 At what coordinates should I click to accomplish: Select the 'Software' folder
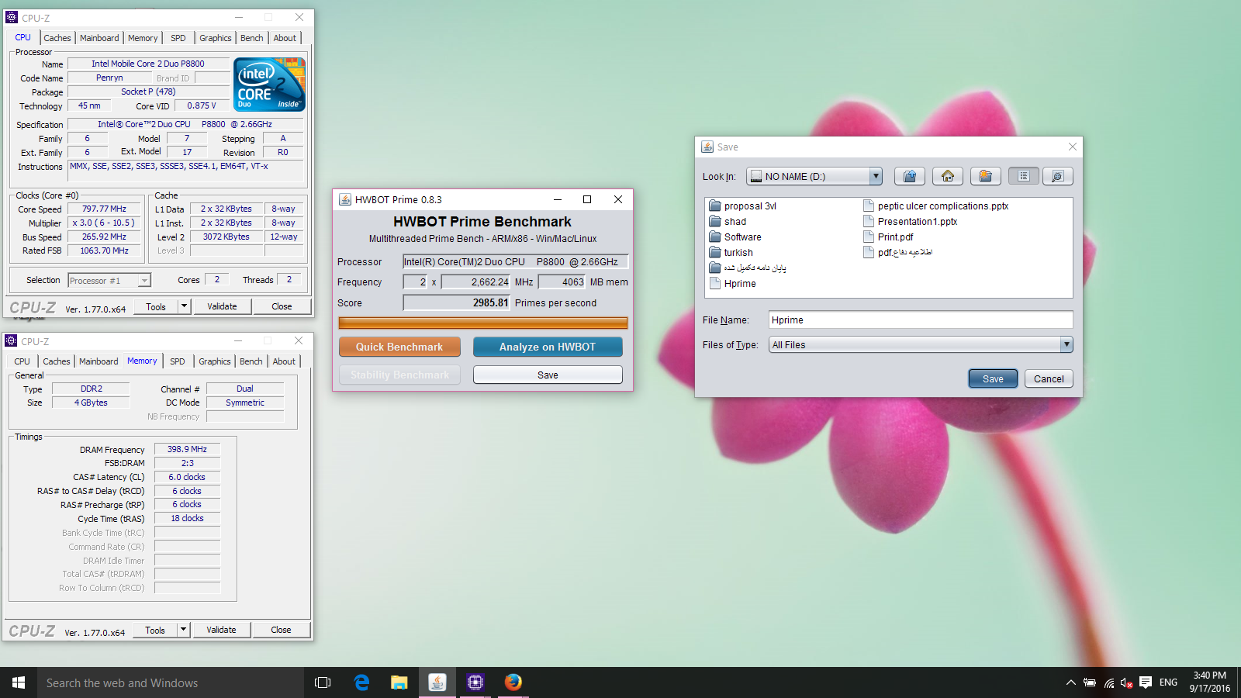[x=735, y=237]
